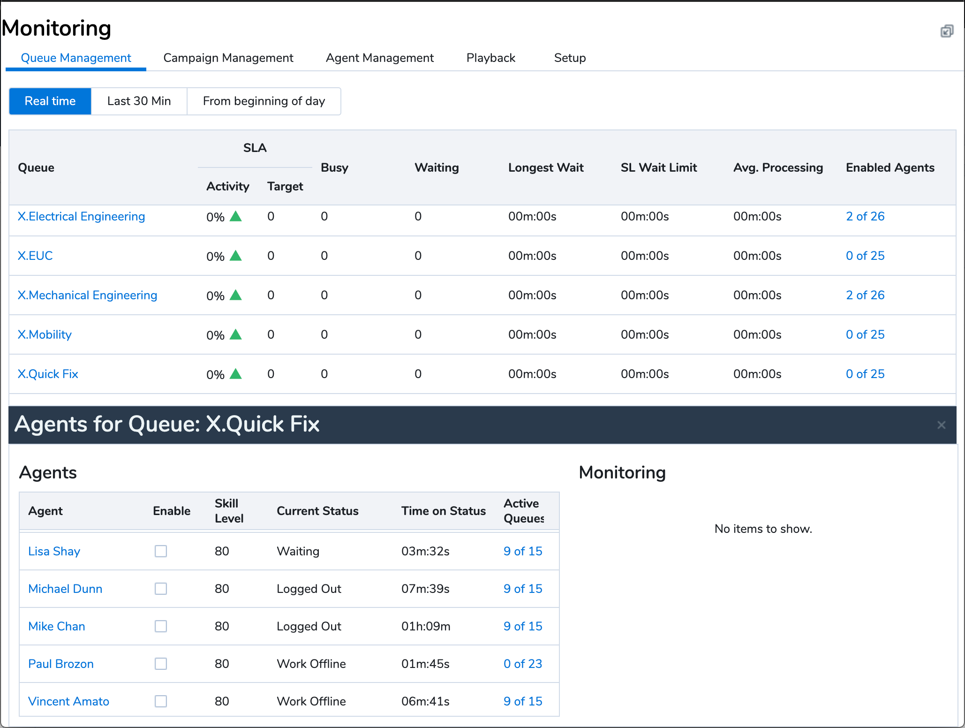The image size is (965, 728).
Task: Click the SLA triangle for X.Quick Fix
Action: 236,374
